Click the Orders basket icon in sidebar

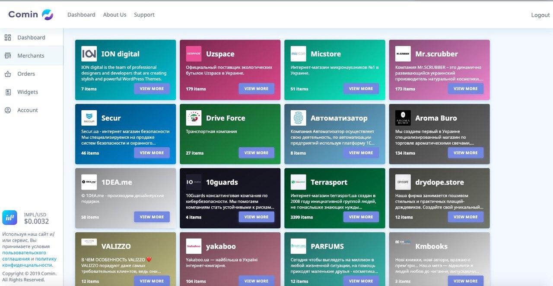coord(8,74)
